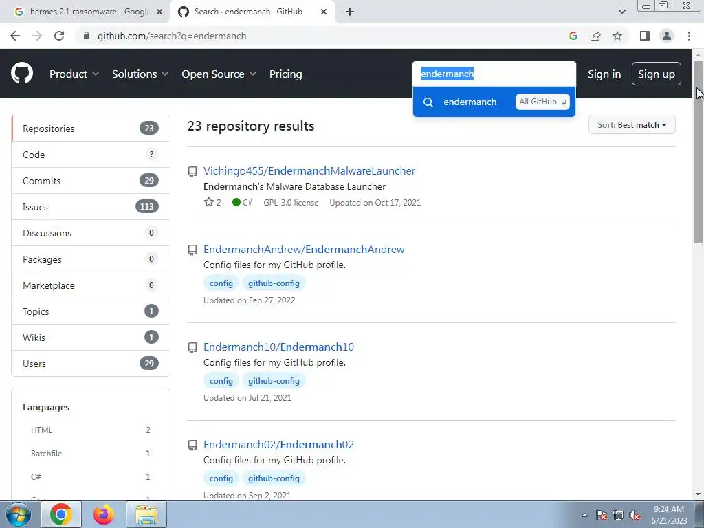
Task: Share this page icon
Action: tap(595, 36)
